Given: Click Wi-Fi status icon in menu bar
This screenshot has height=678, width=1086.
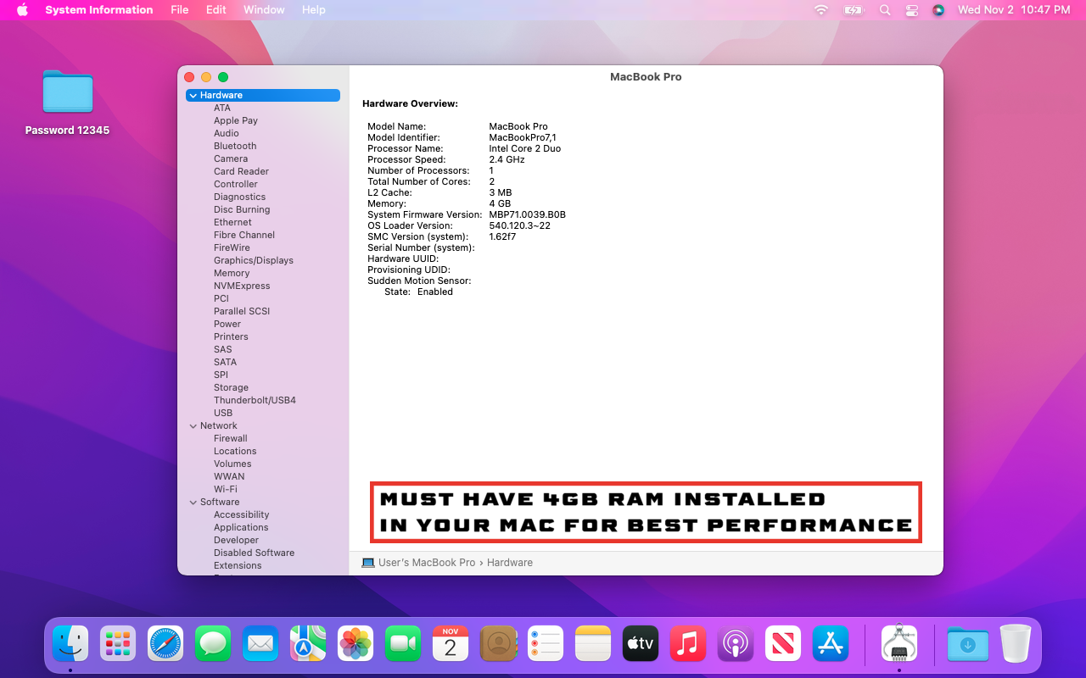Looking at the screenshot, I should click(x=820, y=10).
